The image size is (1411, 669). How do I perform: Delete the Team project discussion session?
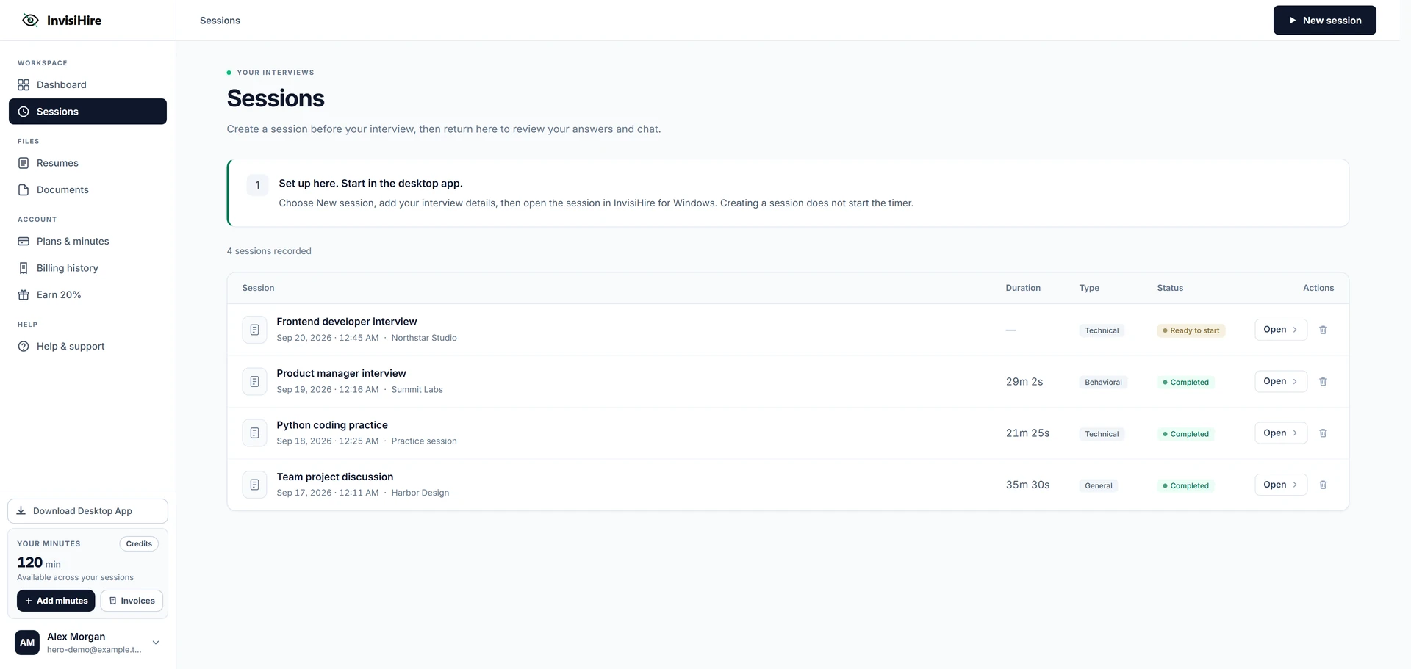click(1323, 485)
